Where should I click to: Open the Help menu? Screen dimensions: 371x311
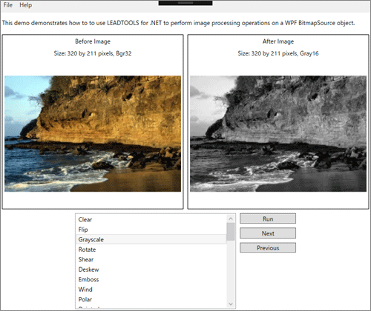tap(26, 5)
